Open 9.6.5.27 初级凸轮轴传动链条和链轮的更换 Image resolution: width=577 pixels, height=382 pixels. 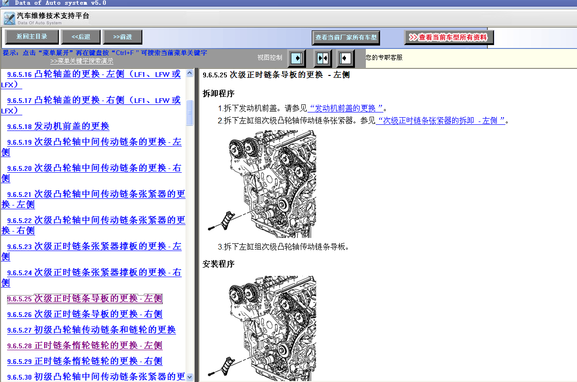pos(91,330)
